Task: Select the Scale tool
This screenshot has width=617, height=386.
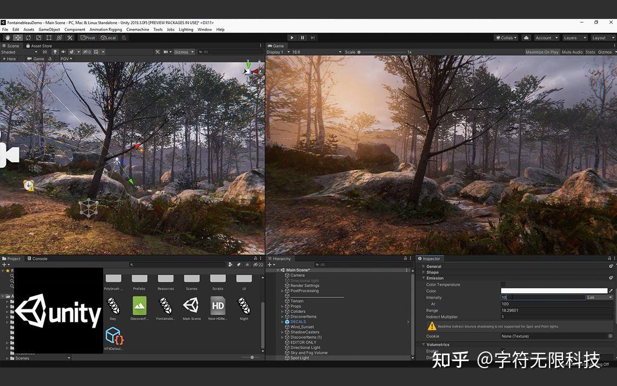Action: (38, 38)
